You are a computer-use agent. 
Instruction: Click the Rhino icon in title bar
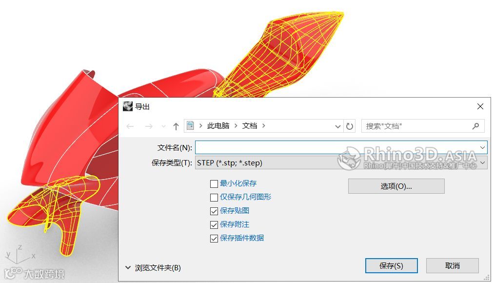pos(128,106)
